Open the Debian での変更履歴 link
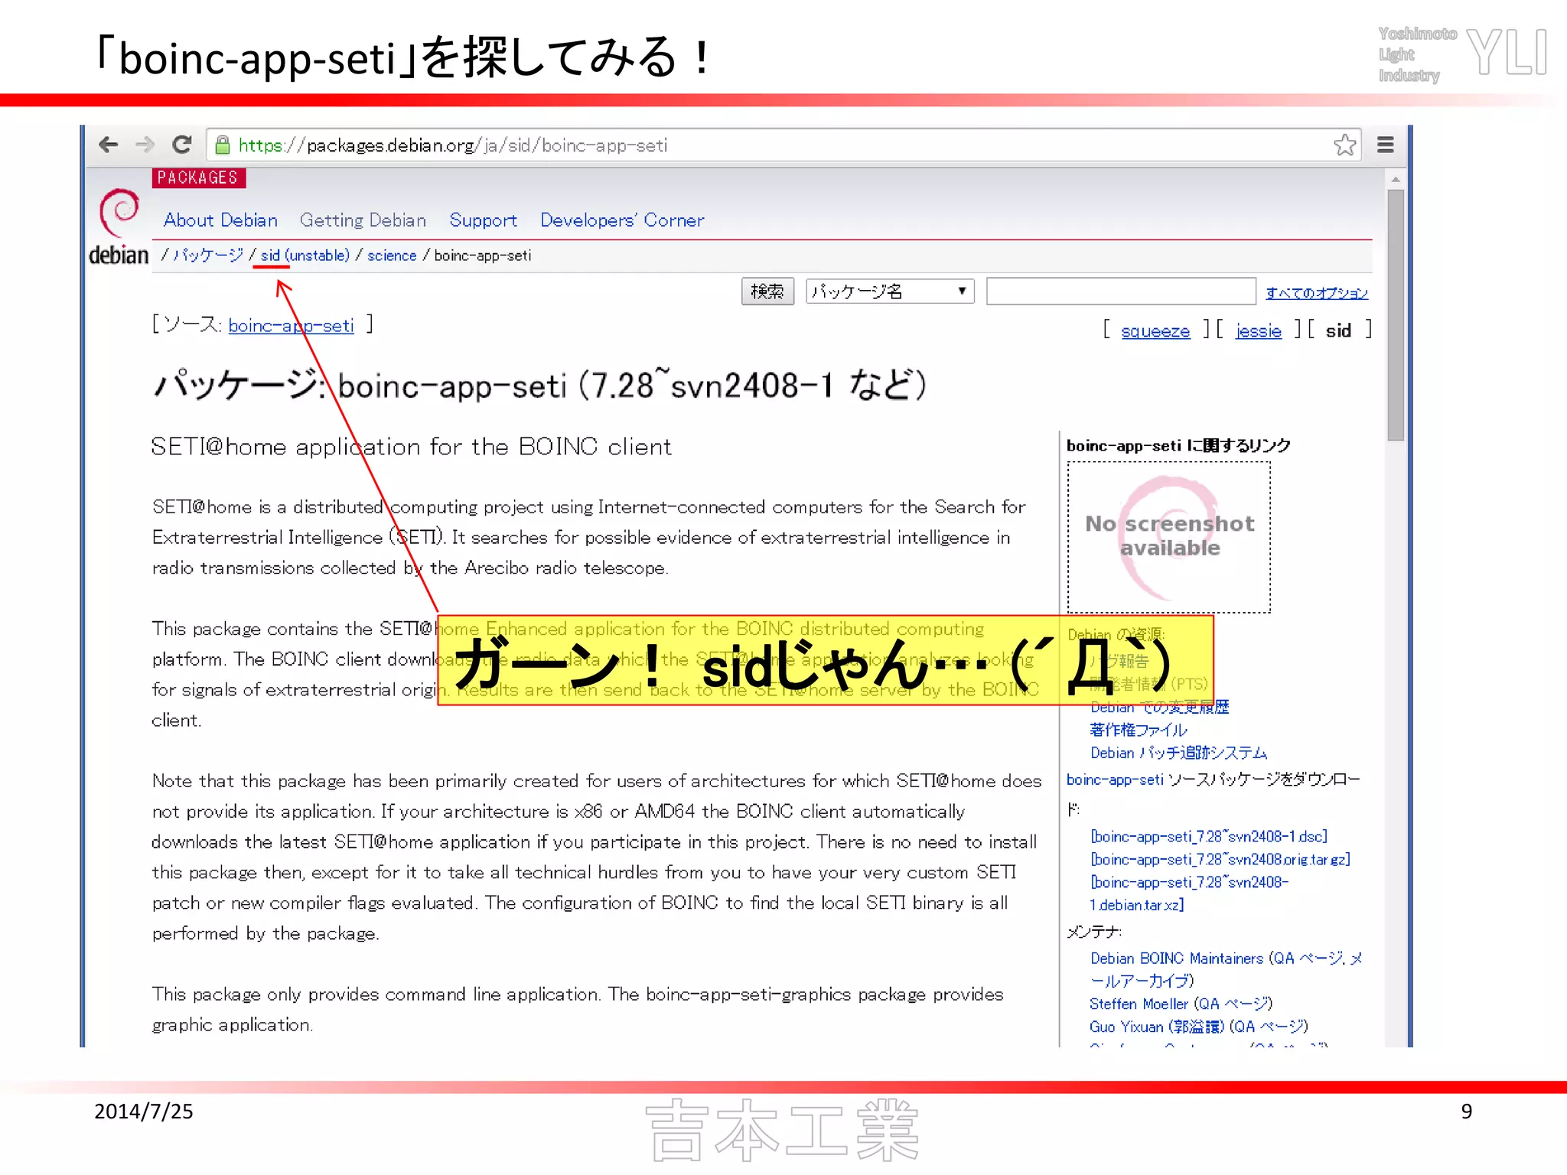Image resolution: width=1567 pixels, height=1175 pixels. (1159, 707)
